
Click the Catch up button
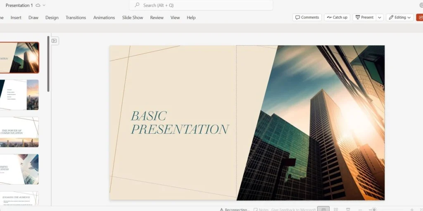click(337, 17)
